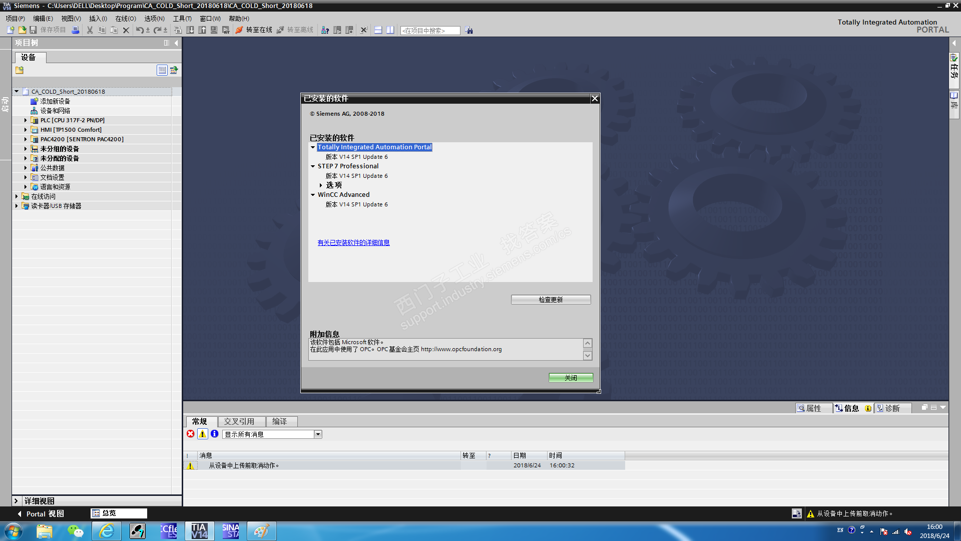Open the 有关已安装软件的详细信息 link
Image resolution: width=961 pixels, height=541 pixels.
point(353,242)
